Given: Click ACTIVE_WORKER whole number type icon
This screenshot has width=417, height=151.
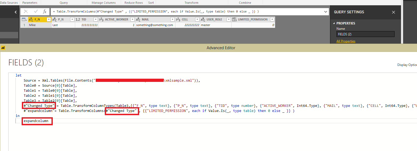Looking at the screenshot, I should tap(101, 19).
